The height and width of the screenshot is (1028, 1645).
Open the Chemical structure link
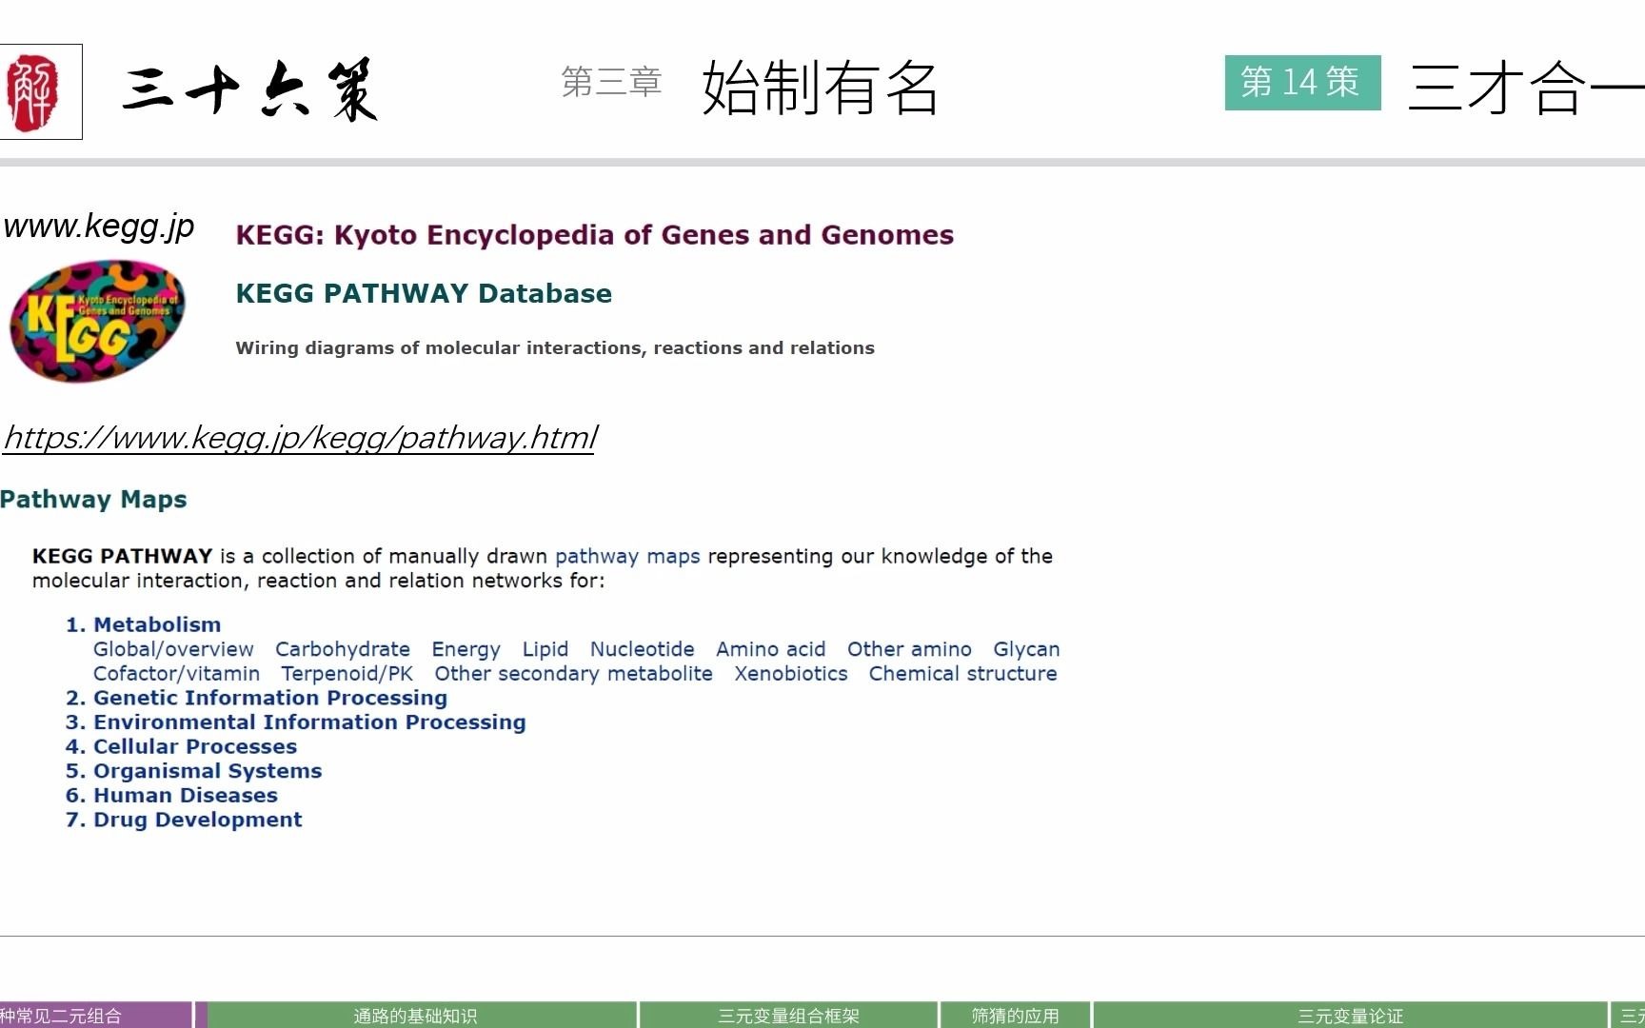coord(962,674)
